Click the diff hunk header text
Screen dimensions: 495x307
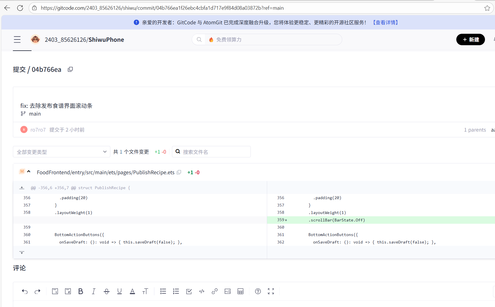(x=80, y=188)
